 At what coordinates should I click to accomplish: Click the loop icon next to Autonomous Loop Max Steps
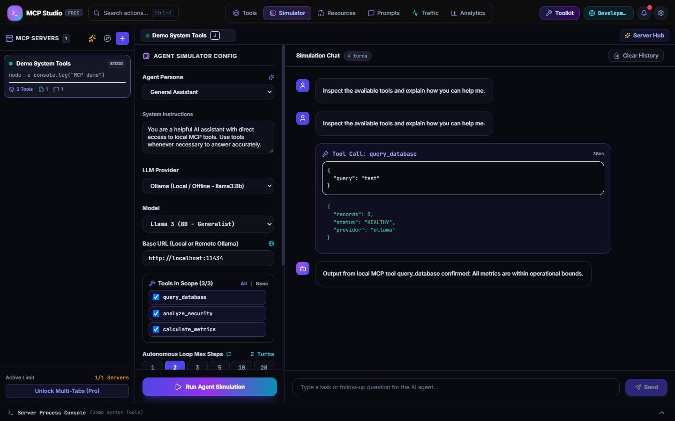coord(229,354)
